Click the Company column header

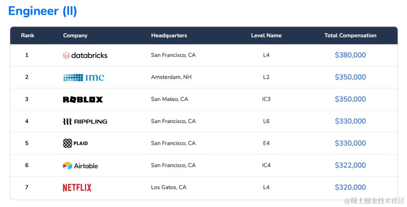point(75,35)
